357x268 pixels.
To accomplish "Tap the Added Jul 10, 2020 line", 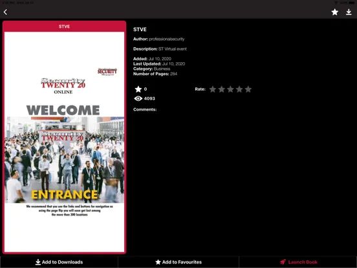I will (x=152, y=59).
